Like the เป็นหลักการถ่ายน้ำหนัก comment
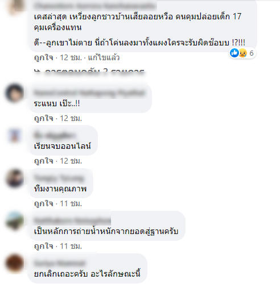The height and width of the screenshot is (284, 280). coord(43,247)
